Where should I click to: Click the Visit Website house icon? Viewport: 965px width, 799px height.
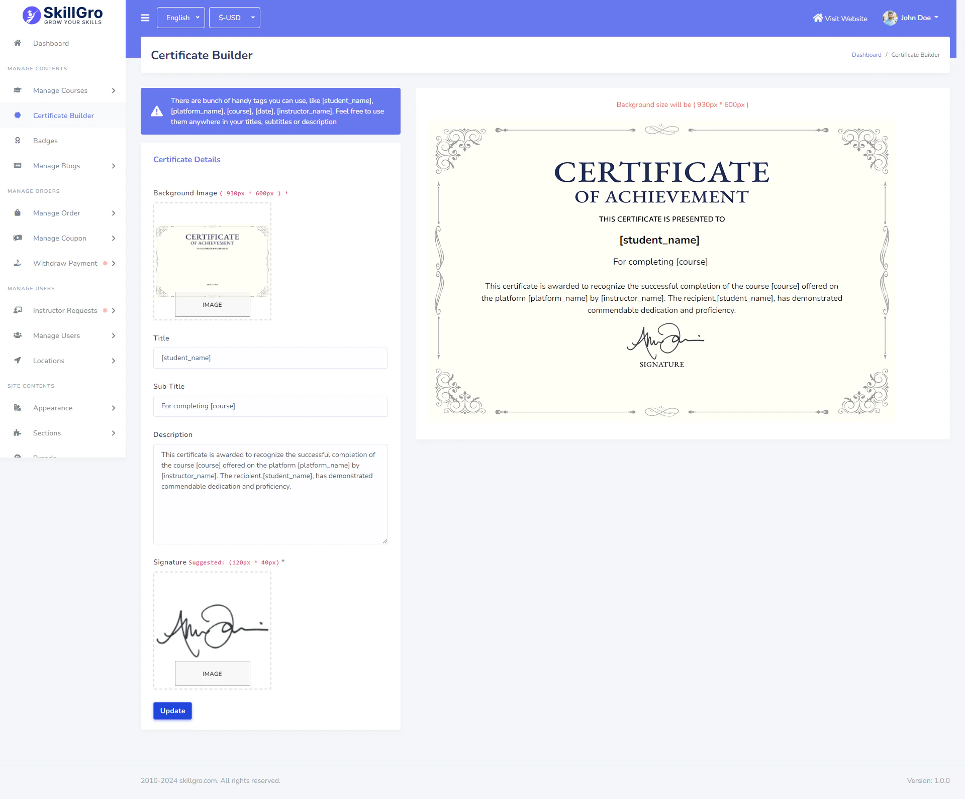(818, 18)
